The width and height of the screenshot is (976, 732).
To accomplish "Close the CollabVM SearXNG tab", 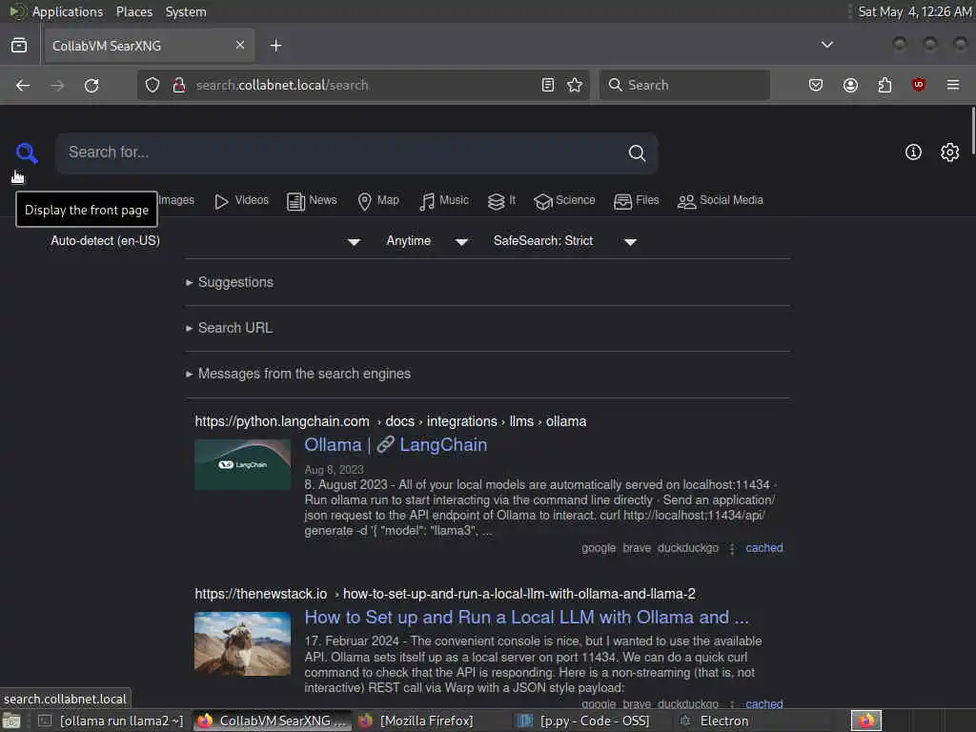I will point(239,45).
